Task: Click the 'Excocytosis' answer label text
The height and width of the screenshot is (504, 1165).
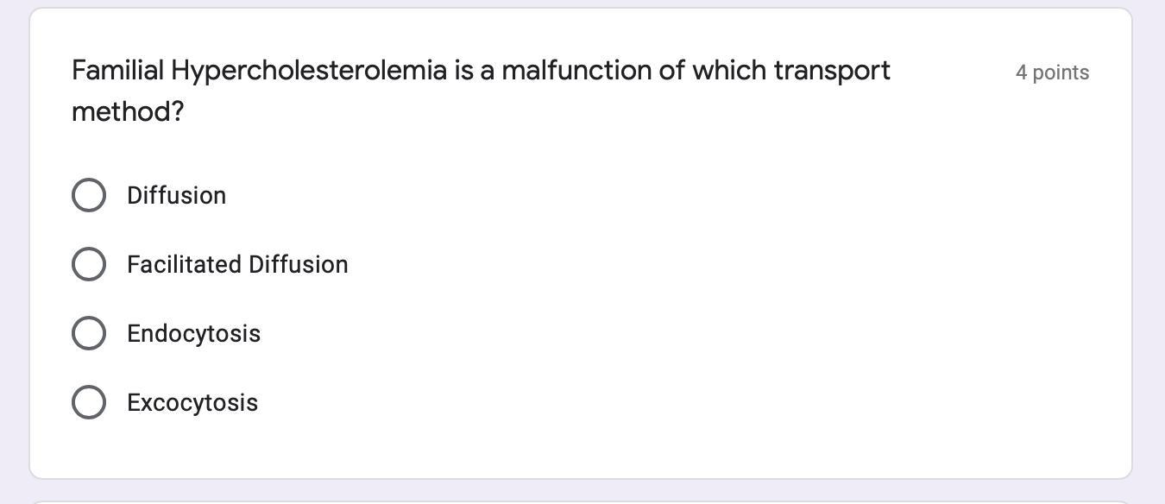Action: pos(192,403)
